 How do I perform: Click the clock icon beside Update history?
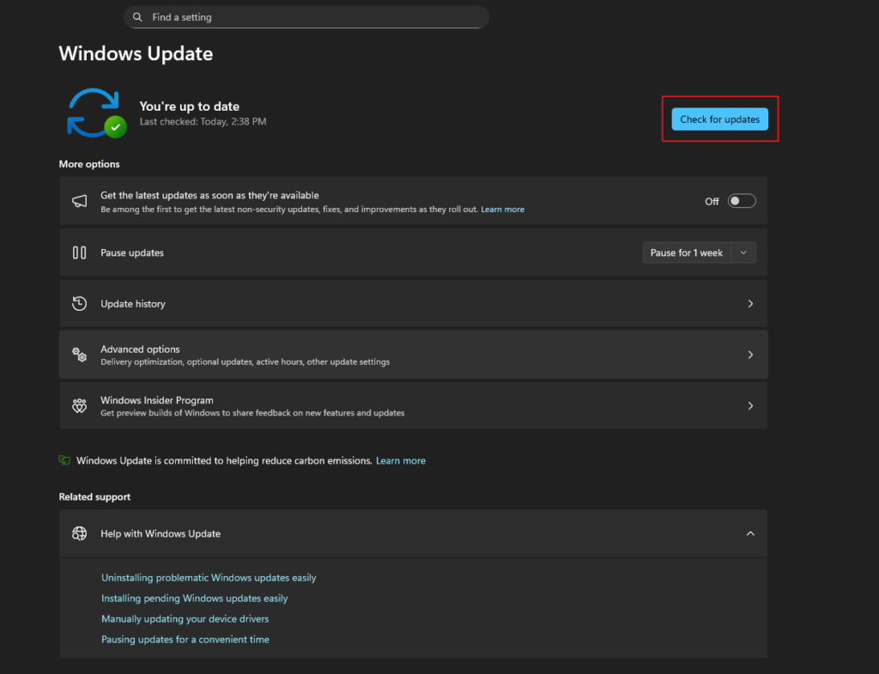pos(79,303)
